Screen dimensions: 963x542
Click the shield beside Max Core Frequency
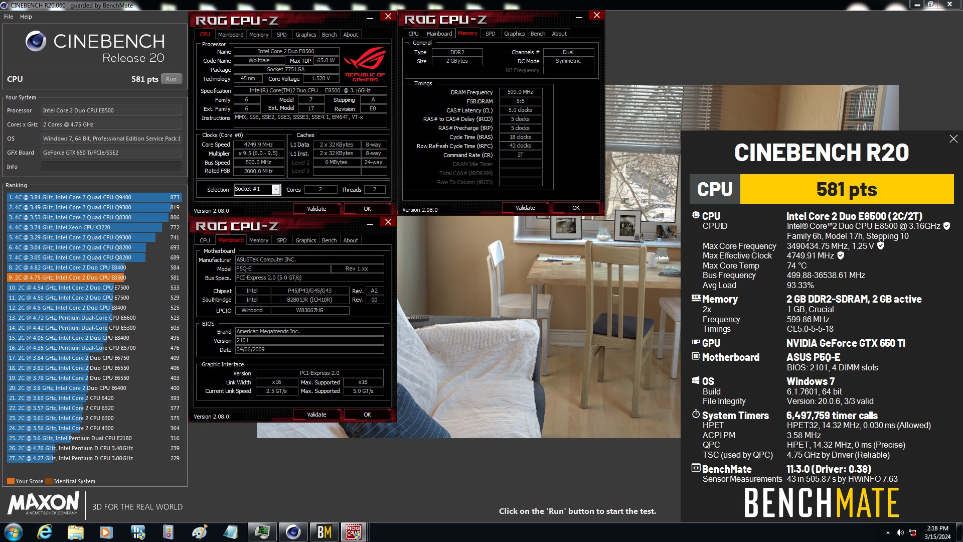[x=880, y=246]
